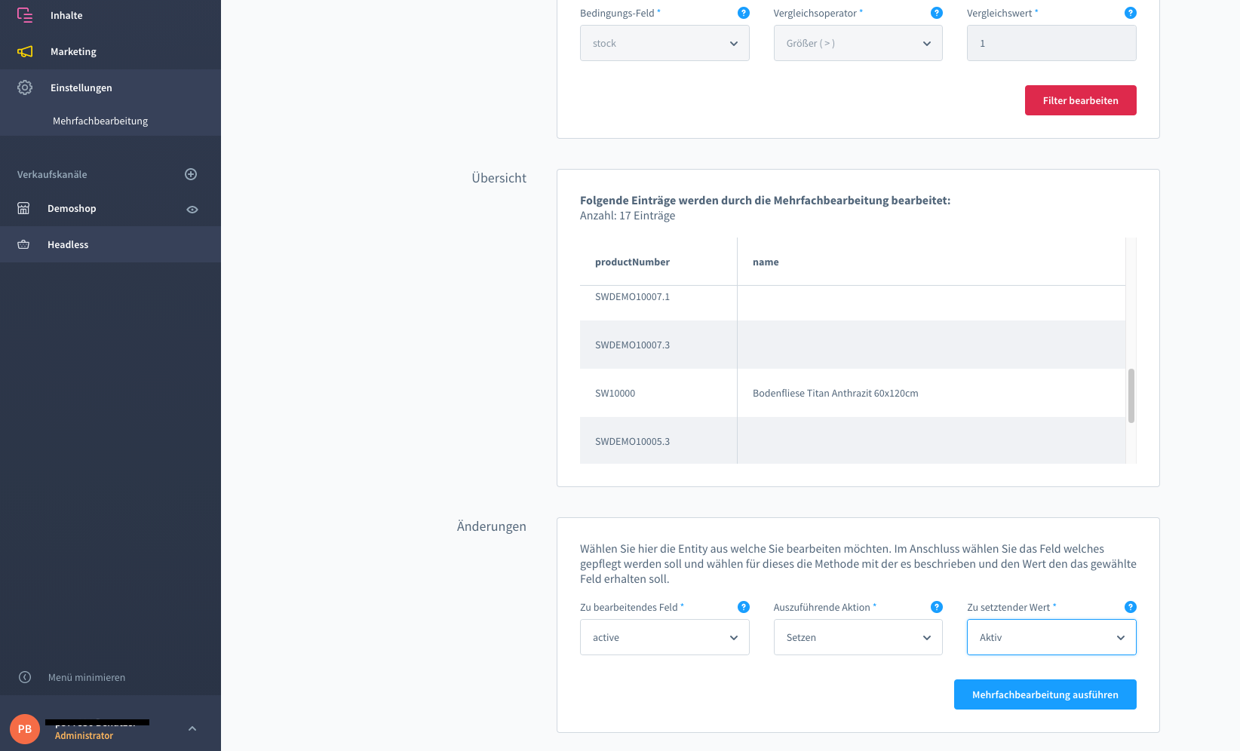Image resolution: width=1240 pixels, height=751 pixels.
Task: Open help for Zu setztender Wert
Action: tap(1130, 607)
